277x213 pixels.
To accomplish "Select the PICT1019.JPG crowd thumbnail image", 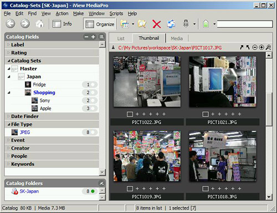I will tap(147, 156).
